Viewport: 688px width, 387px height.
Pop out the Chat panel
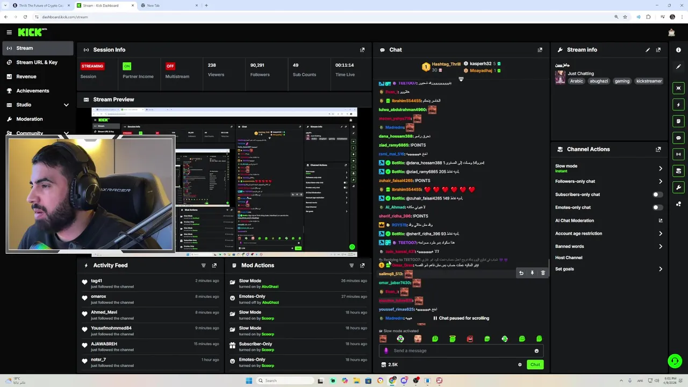540,49
